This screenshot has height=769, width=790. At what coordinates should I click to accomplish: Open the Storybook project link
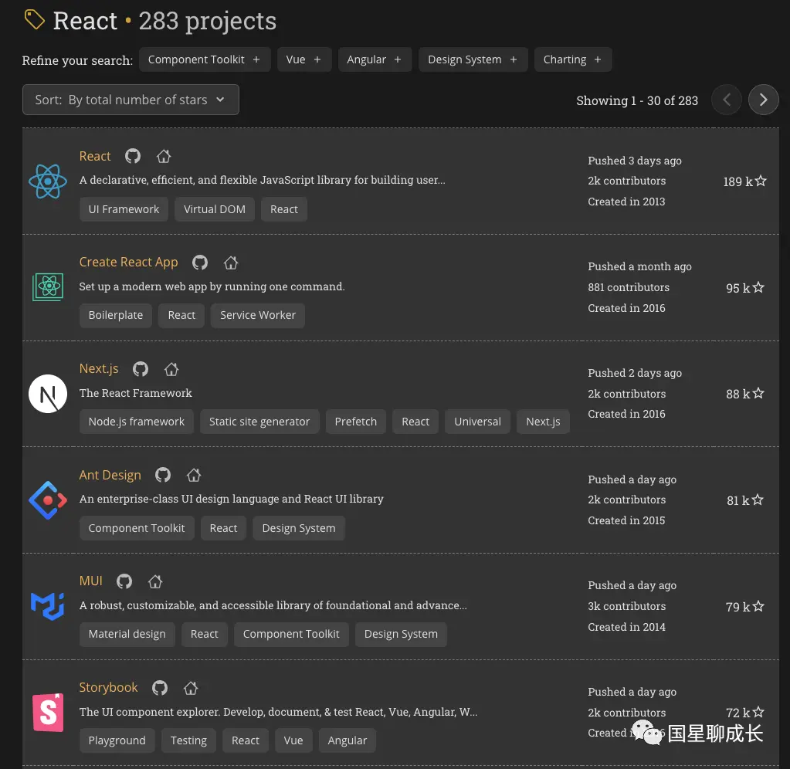click(108, 687)
